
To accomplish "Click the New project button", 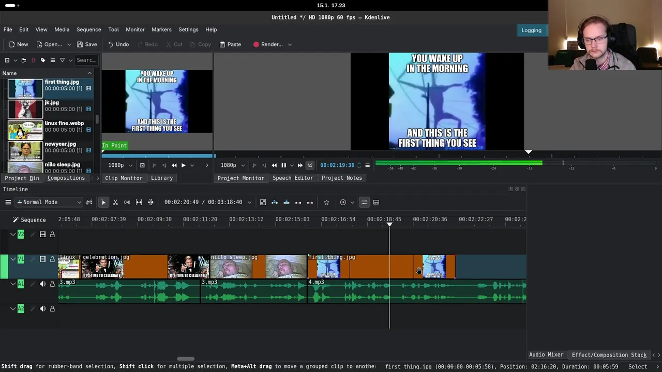I will click(19, 44).
